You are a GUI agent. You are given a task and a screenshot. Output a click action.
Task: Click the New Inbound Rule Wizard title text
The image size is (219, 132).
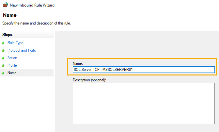[x=32, y=5]
